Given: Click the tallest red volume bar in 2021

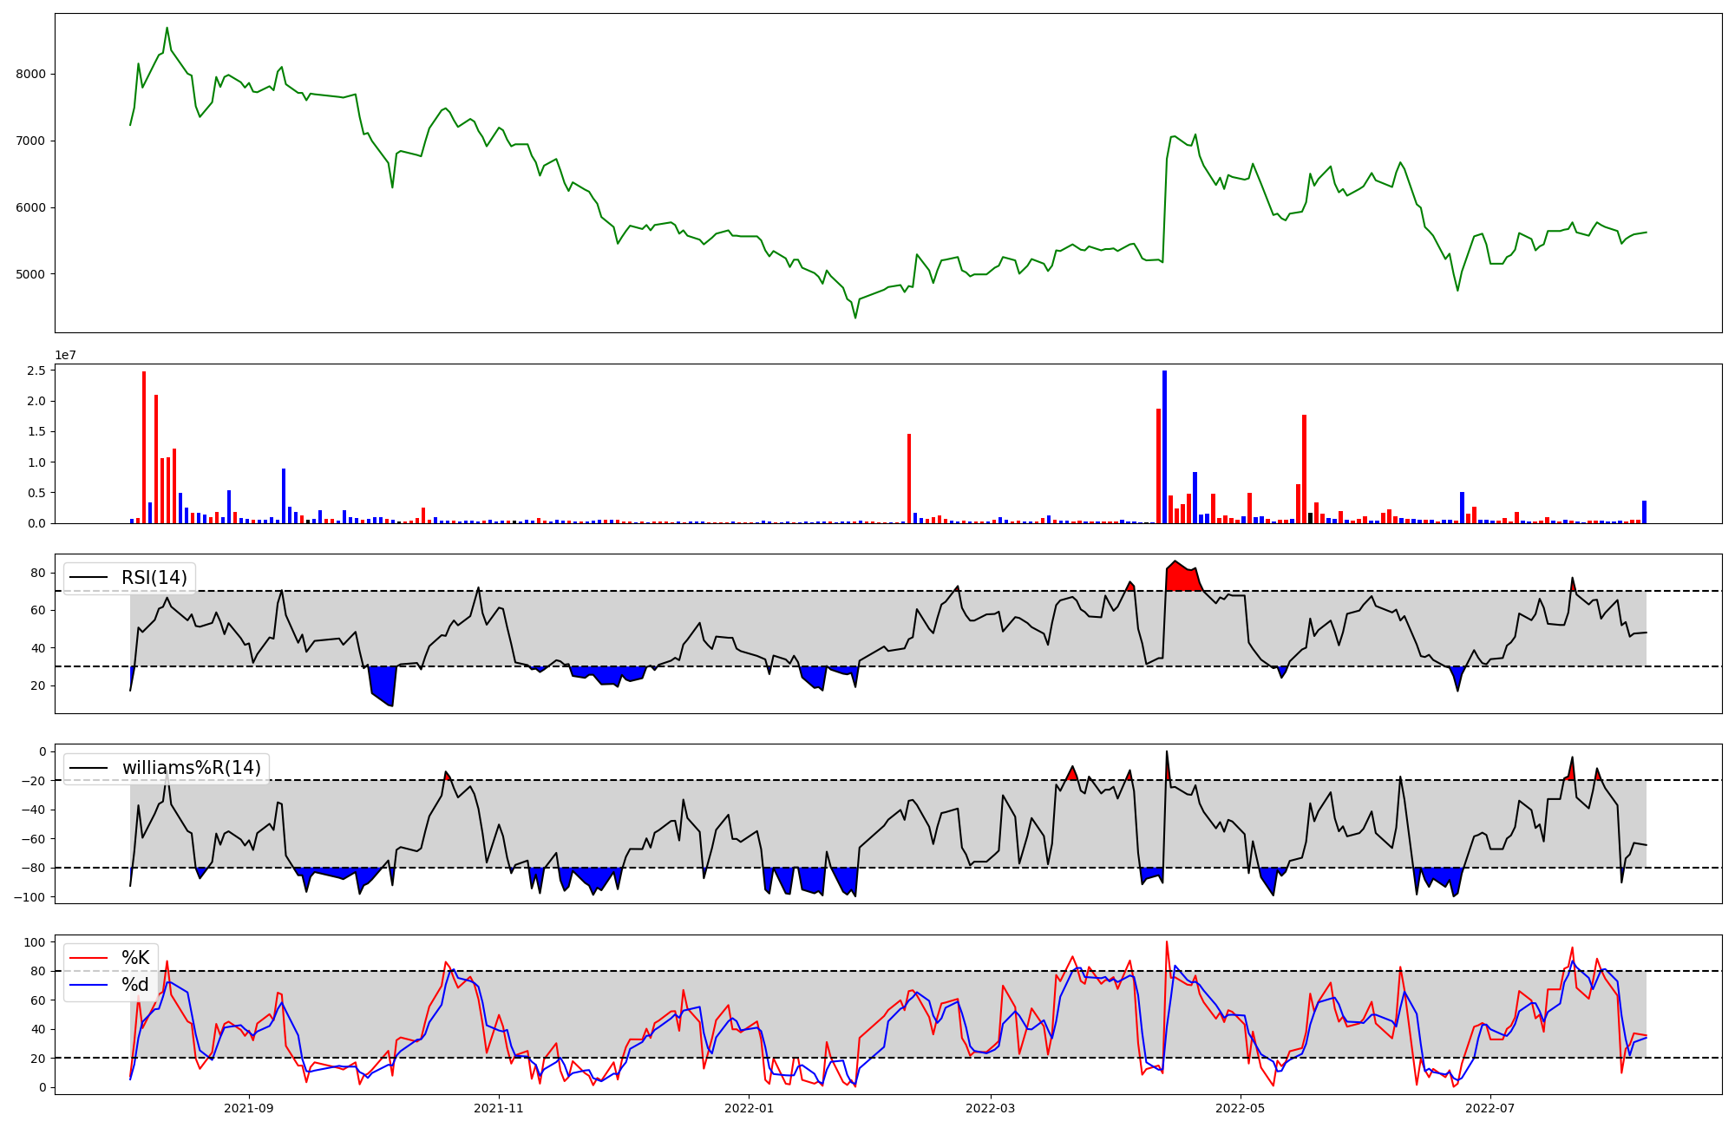Looking at the screenshot, I should pos(144,447).
